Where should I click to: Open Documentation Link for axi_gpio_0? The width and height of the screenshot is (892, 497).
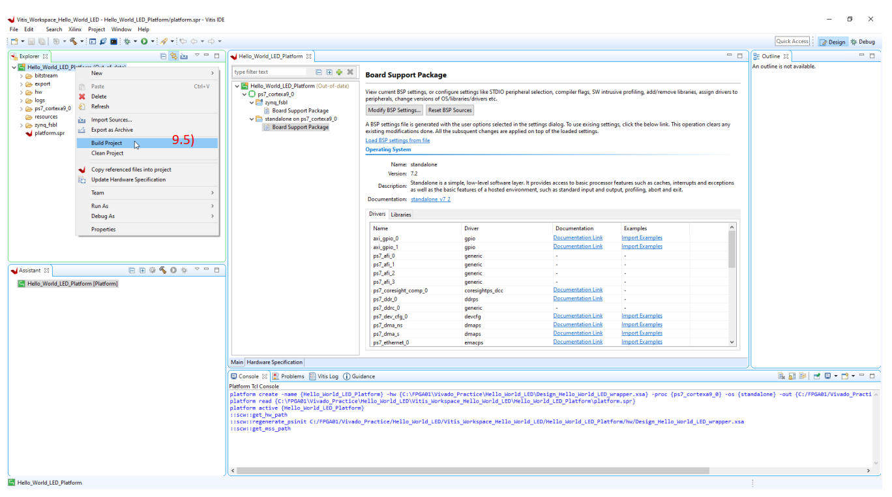pyautogui.click(x=578, y=238)
